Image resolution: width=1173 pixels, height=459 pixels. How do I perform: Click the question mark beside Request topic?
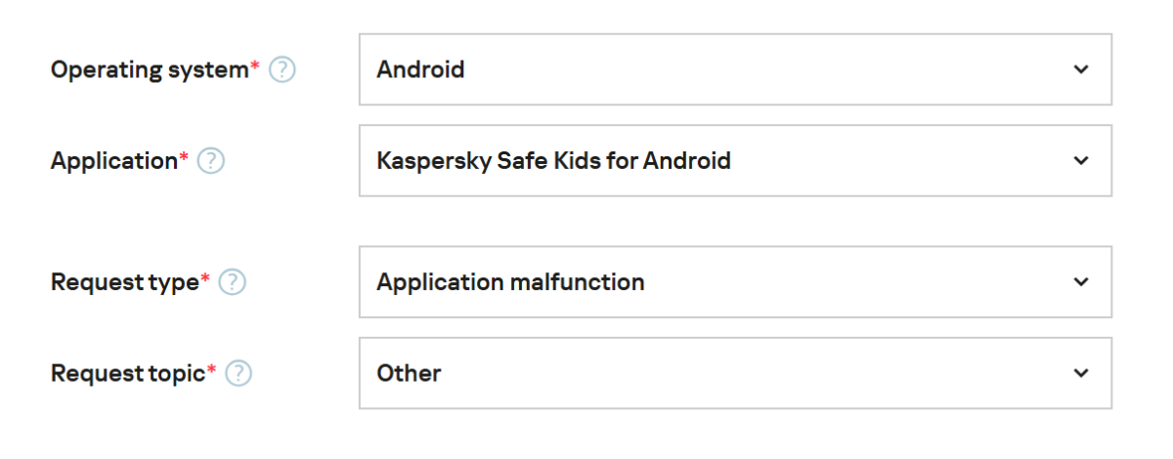(239, 373)
